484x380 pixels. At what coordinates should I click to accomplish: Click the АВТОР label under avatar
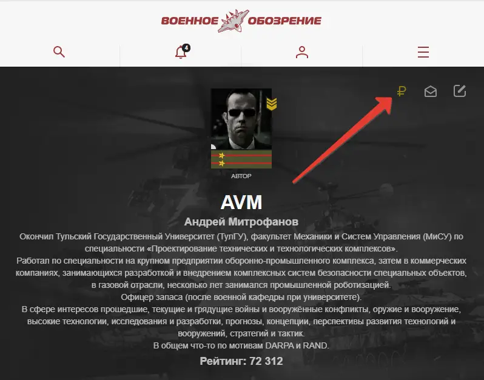pyautogui.click(x=241, y=176)
